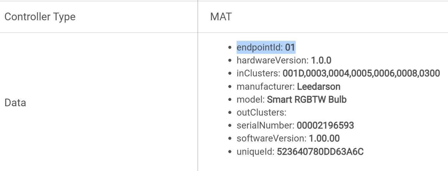
Task: Click the inClusters value list
Action: coord(361,73)
